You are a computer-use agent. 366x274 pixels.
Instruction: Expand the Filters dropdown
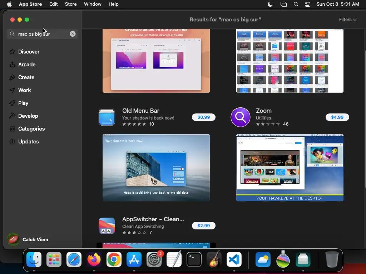click(348, 20)
